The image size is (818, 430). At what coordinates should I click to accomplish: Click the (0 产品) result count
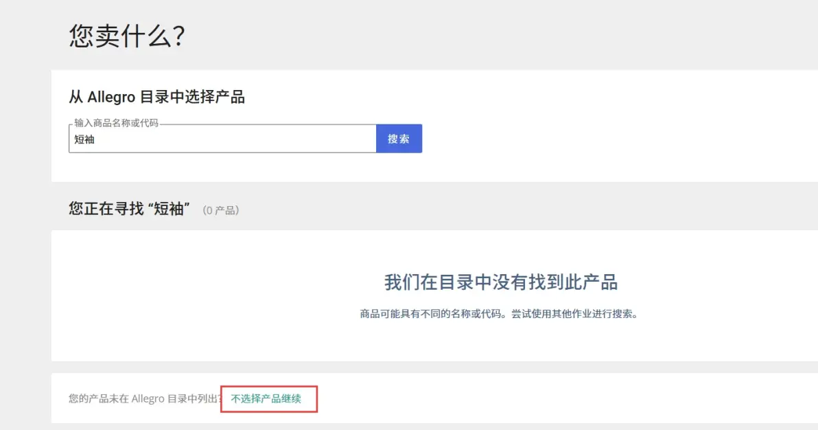coord(221,210)
